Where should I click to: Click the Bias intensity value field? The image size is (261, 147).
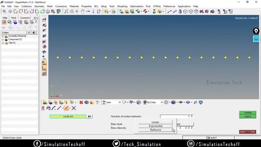pos(185,128)
